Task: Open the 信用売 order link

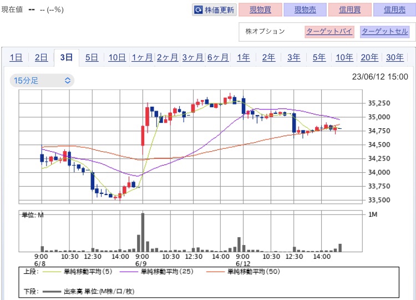Action: [394, 10]
